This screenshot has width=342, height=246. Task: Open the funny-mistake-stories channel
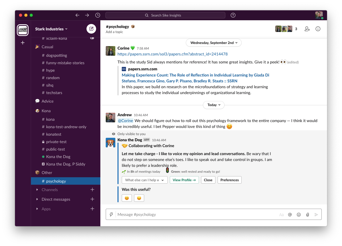click(66, 63)
